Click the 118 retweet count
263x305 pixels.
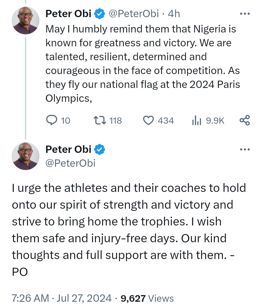[115, 120]
